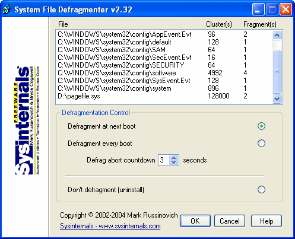Click the 4992 clusters value
Image resolution: width=295 pixels, height=239 pixels.
click(215, 73)
